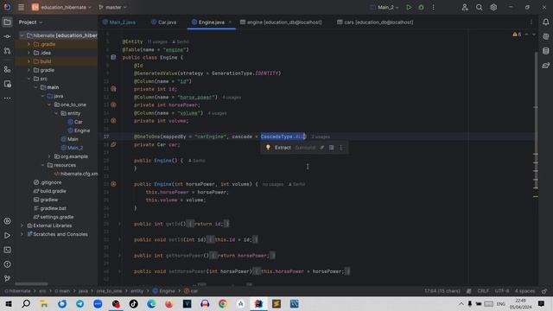Open the Git tool window
This screenshot has width=553, height=311.
(x=7, y=278)
